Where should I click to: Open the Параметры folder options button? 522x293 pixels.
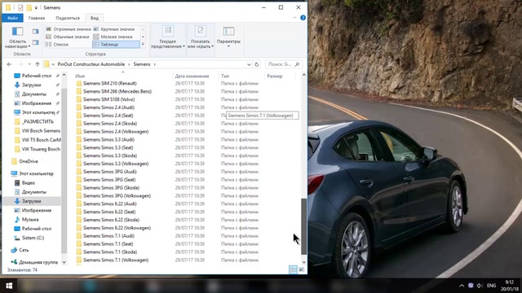tap(228, 37)
